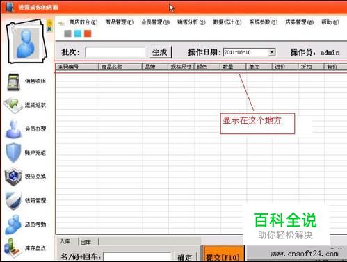Sort by 品牌 column header

[x=155, y=67]
